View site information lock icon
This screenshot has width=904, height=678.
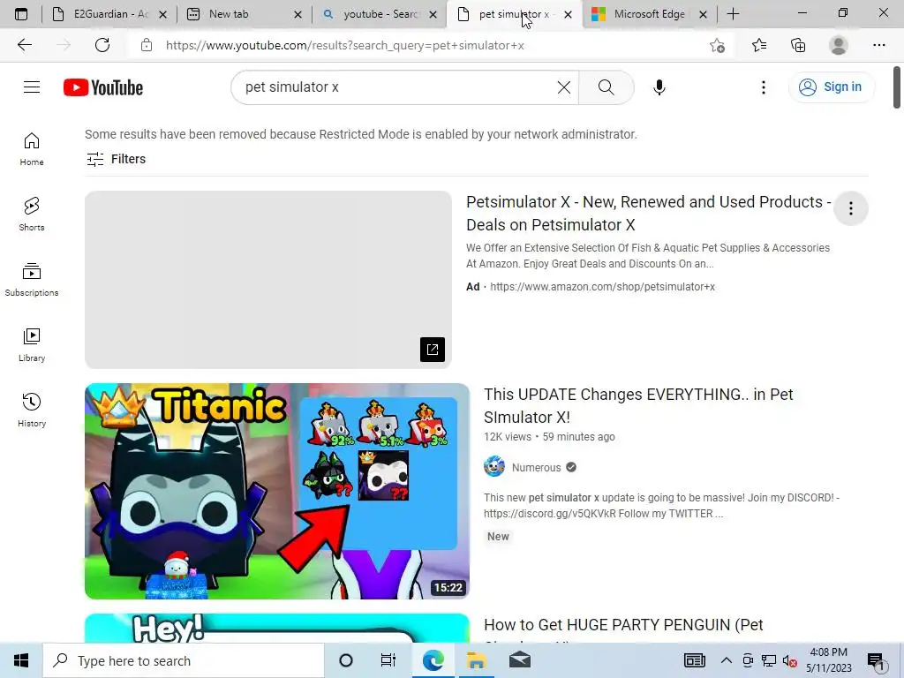(147, 45)
